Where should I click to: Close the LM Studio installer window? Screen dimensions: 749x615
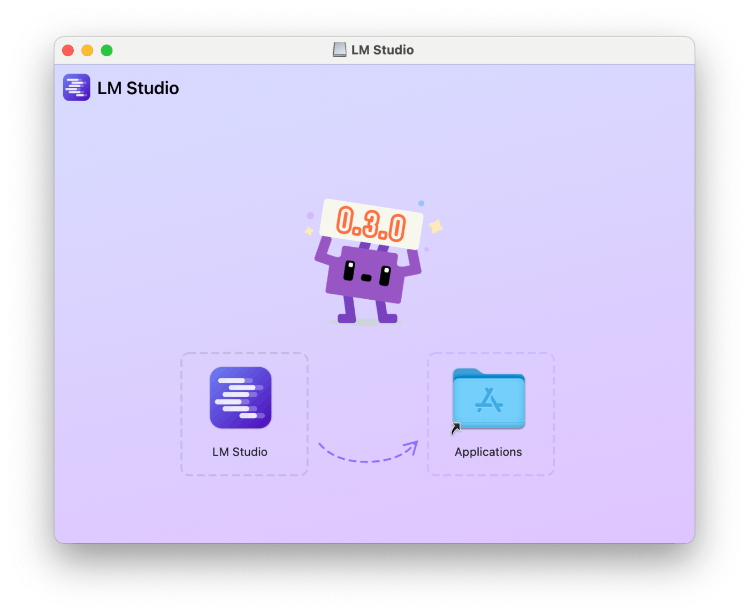[68, 50]
